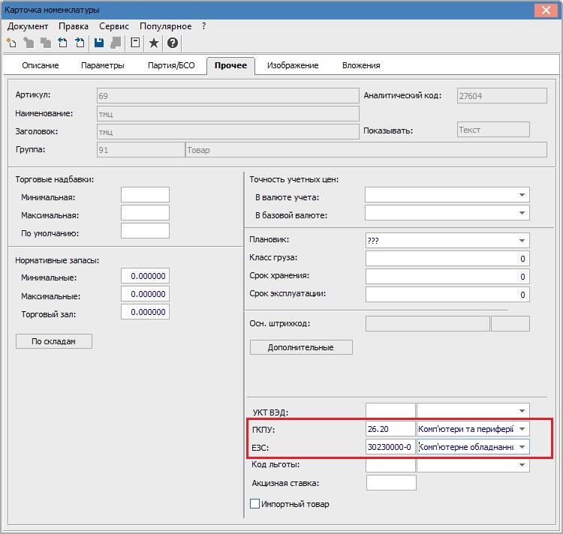Image resolution: width=563 pixels, height=534 pixels.
Task: Click the grayed-out overlapping documents icon
Action: [x=46, y=43]
